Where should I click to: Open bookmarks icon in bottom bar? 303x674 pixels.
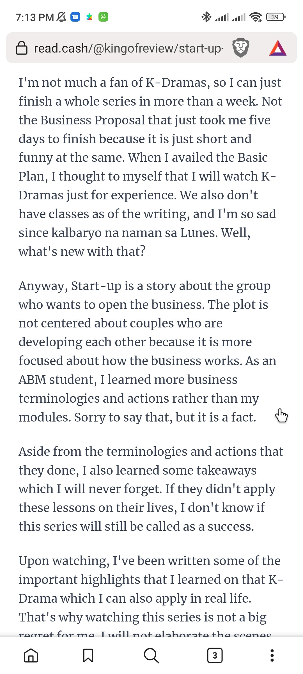88,655
